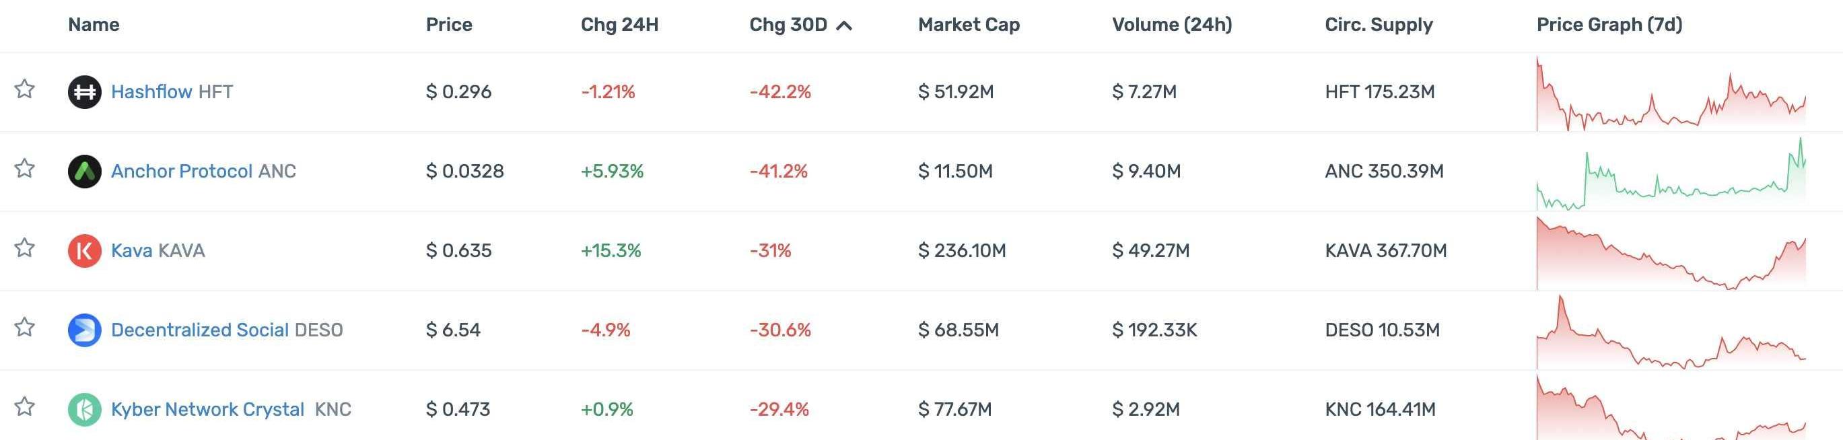The width and height of the screenshot is (1843, 440).
Task: Click the Hashflow coin logo icon
Action: click(84, 92)
